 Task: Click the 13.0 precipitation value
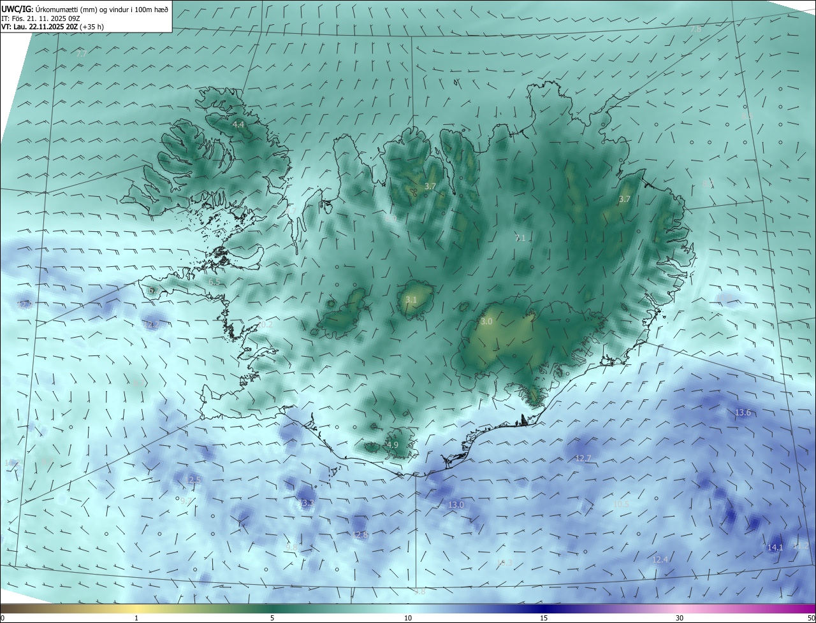(456, 505)
